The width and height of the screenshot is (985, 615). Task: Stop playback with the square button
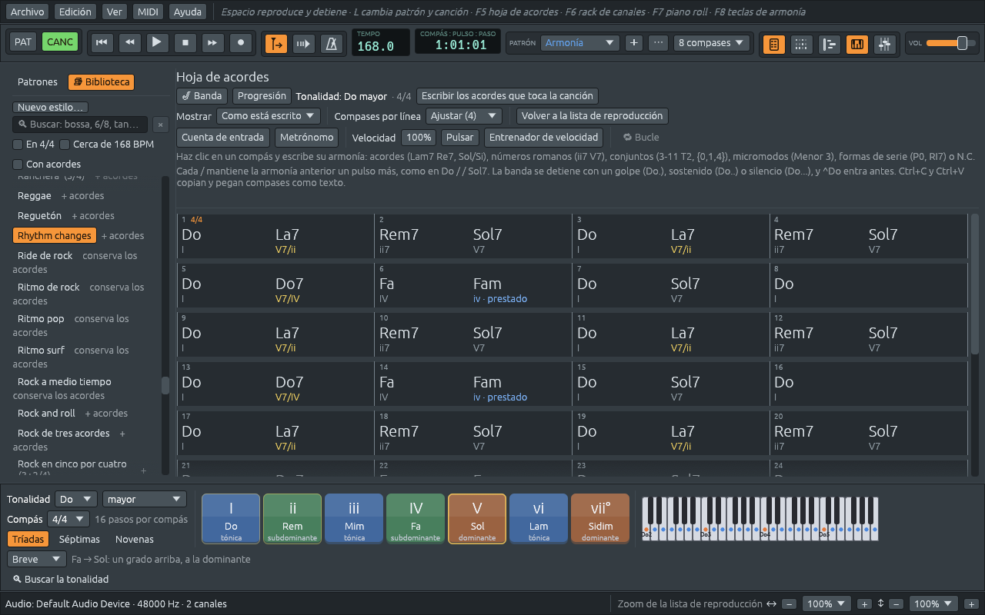click(185, 43)
